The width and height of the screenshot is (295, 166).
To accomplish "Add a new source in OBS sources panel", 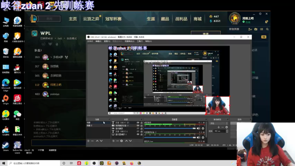I will [113, 141].
